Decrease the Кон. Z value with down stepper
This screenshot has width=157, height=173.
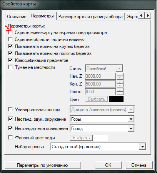pyautogui.click(x=120, y=86)
